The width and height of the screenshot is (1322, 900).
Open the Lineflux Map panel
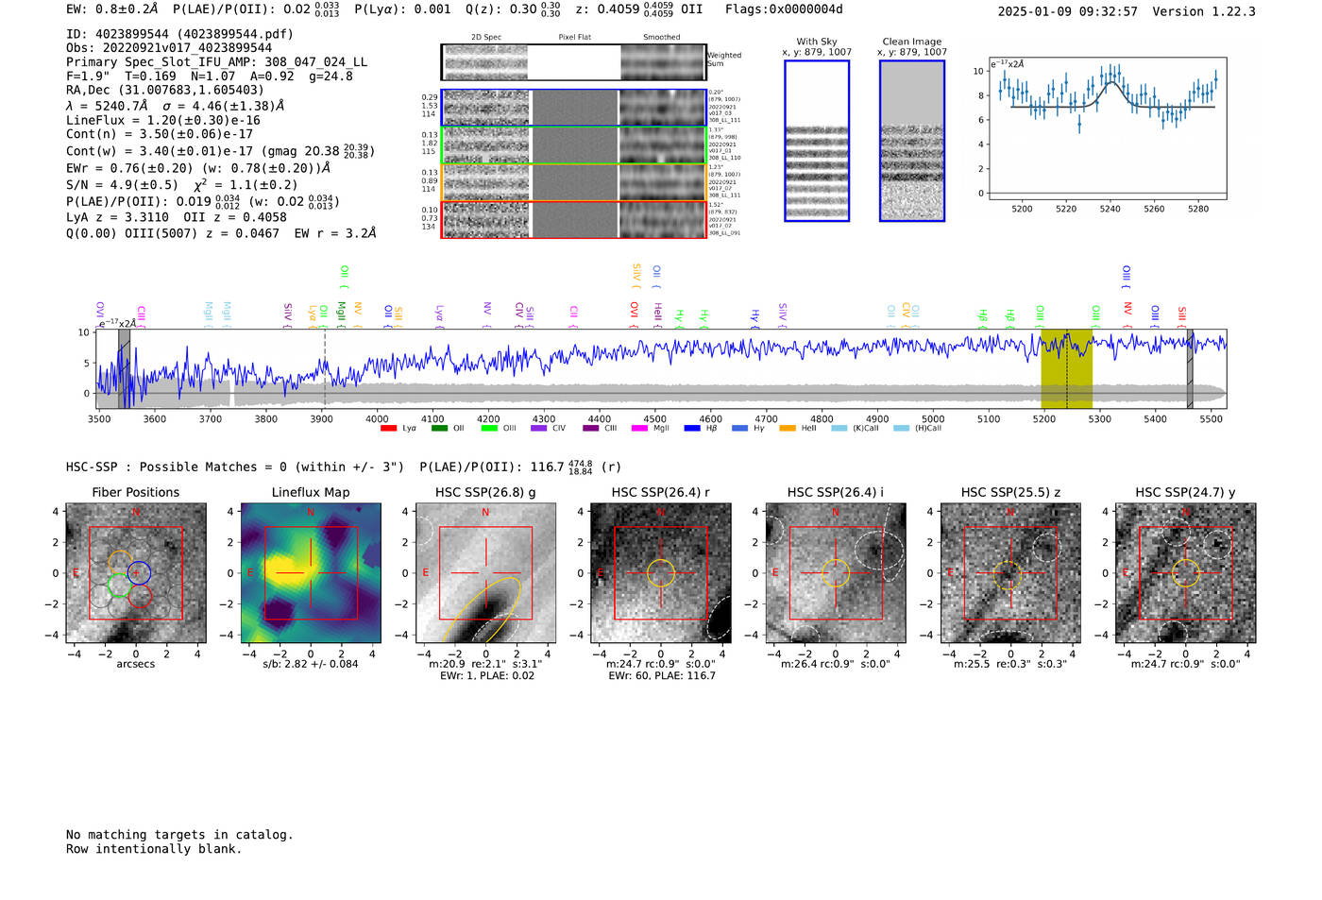pyautogui.click(x=311, y=573)
